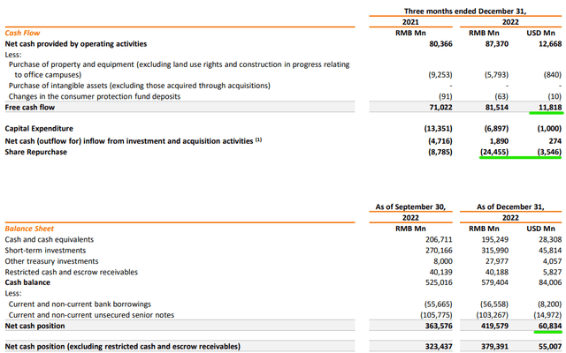The image size is (566, 353).
Task: Click the "Other treasury investments" row label
Action: tap(57, 260)
